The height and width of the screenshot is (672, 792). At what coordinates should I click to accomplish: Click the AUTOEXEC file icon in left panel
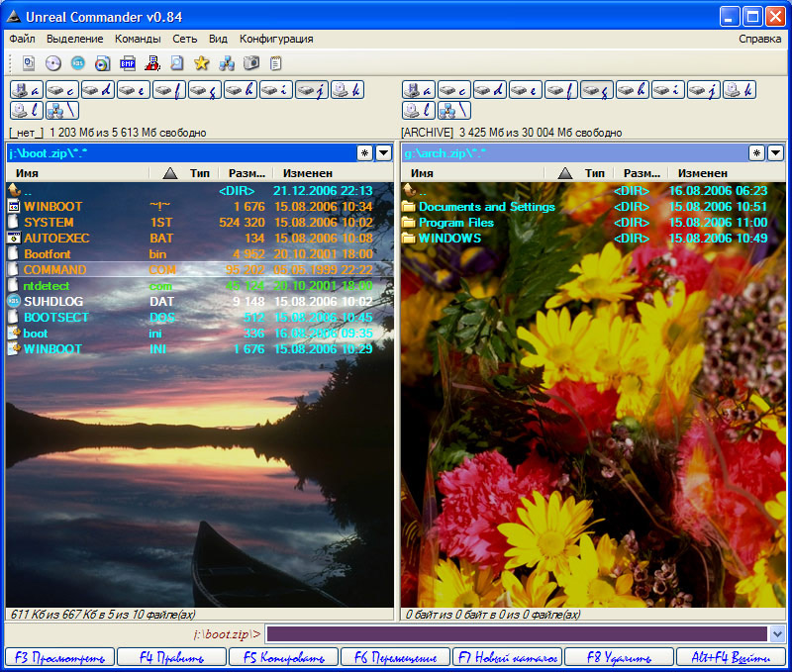(14, 238)
